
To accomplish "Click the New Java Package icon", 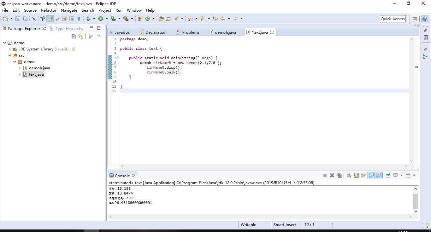I will tap(140, 19).
